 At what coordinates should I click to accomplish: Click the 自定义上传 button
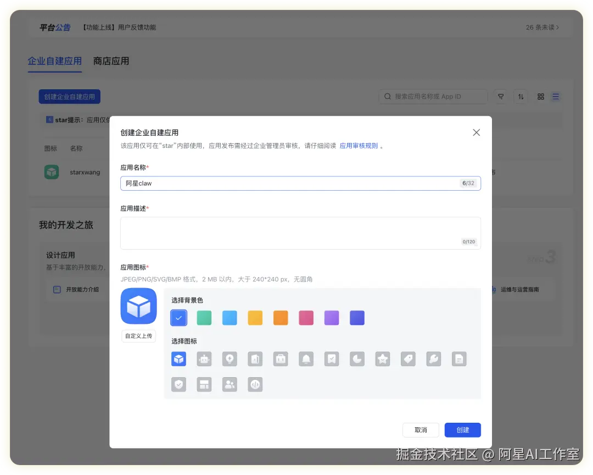(x=139, y=336)
